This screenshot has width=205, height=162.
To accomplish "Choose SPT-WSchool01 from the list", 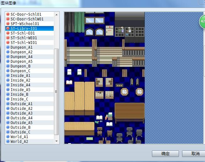I will pos(30,24).
